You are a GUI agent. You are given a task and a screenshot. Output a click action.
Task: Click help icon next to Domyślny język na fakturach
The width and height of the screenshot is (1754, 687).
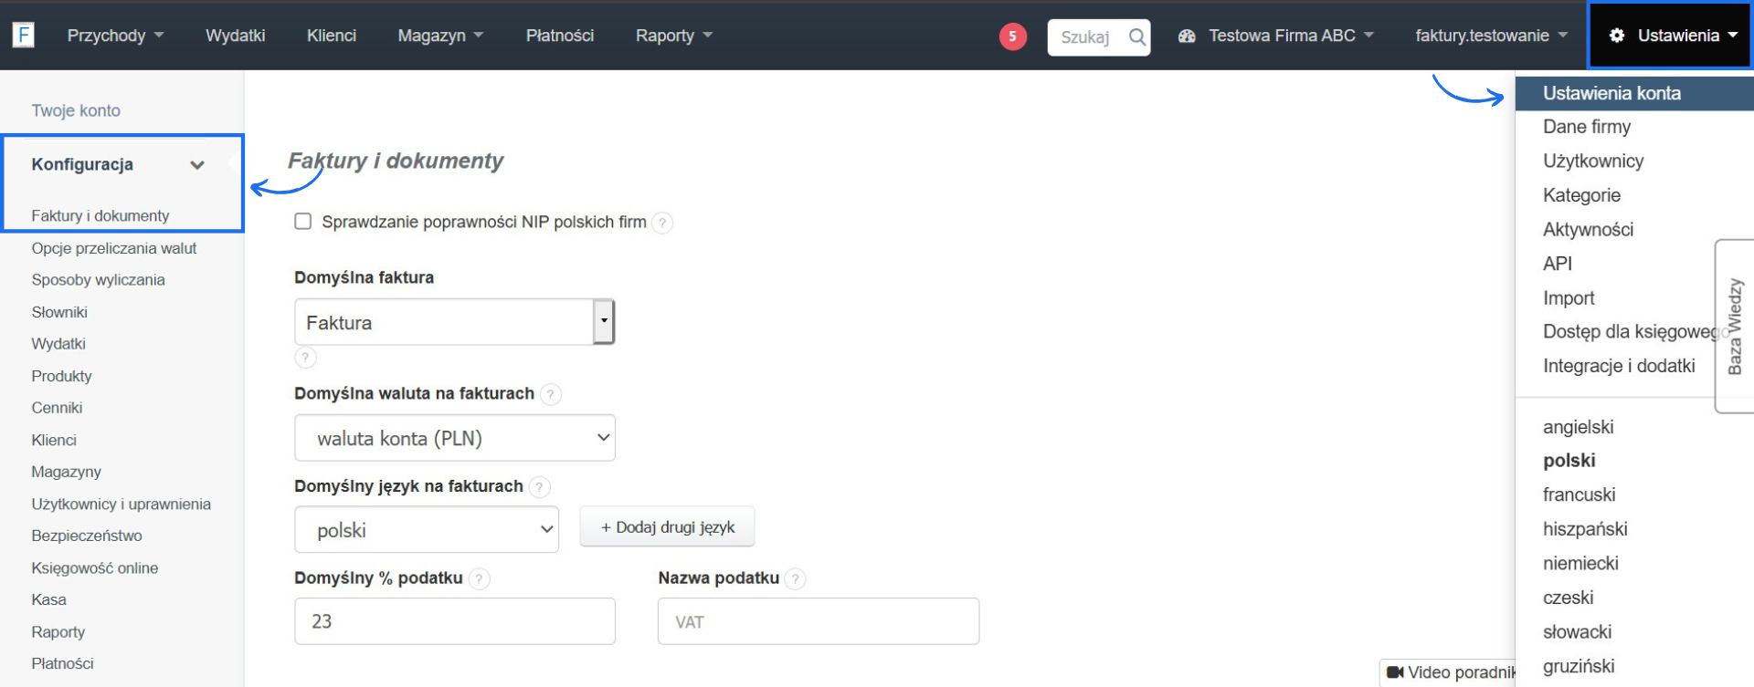click(540, 487)
